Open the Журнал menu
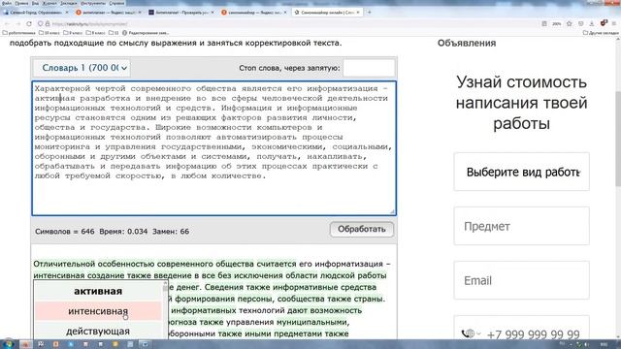 pos(49,3)
